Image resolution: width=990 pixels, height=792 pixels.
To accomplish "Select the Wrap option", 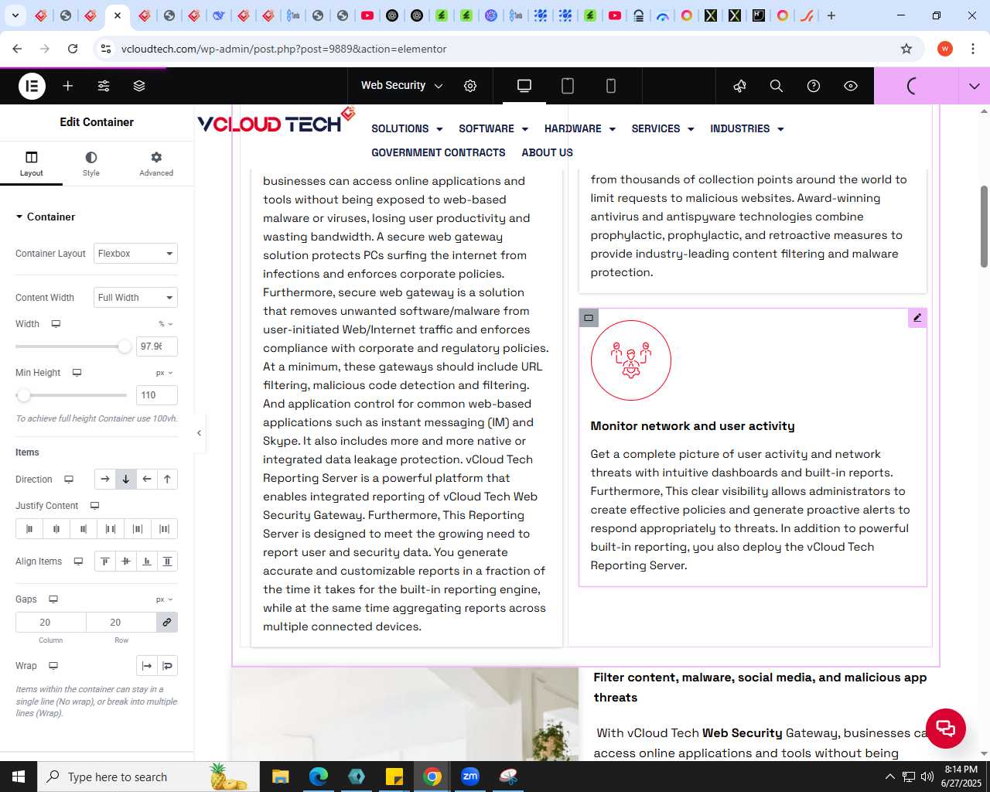I will coord(168,666).
